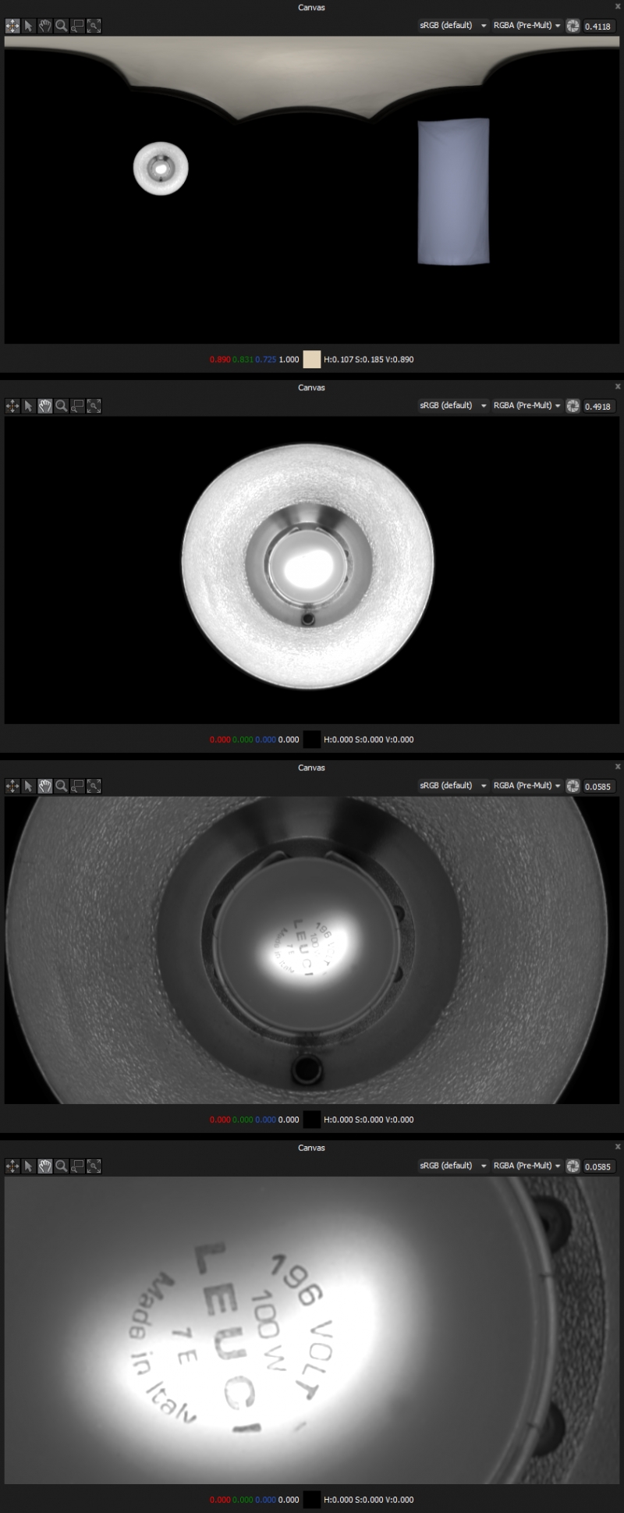The image size is (624, 1513).
Task: Select the move tool in the second Canvas panel
Action: 12,406
